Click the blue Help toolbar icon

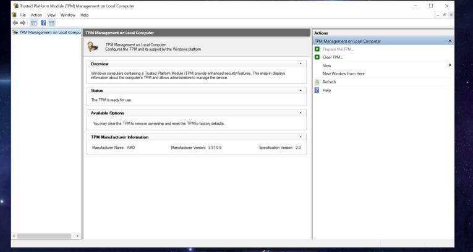click(43, 23)
